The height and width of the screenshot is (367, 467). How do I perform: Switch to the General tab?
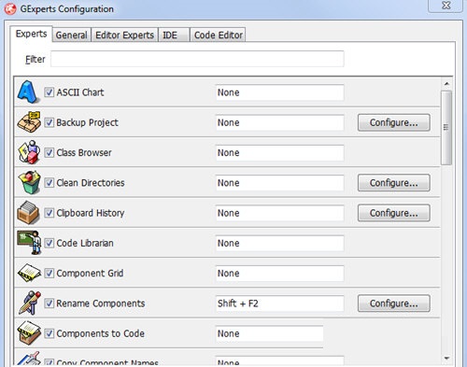point(71,35)
